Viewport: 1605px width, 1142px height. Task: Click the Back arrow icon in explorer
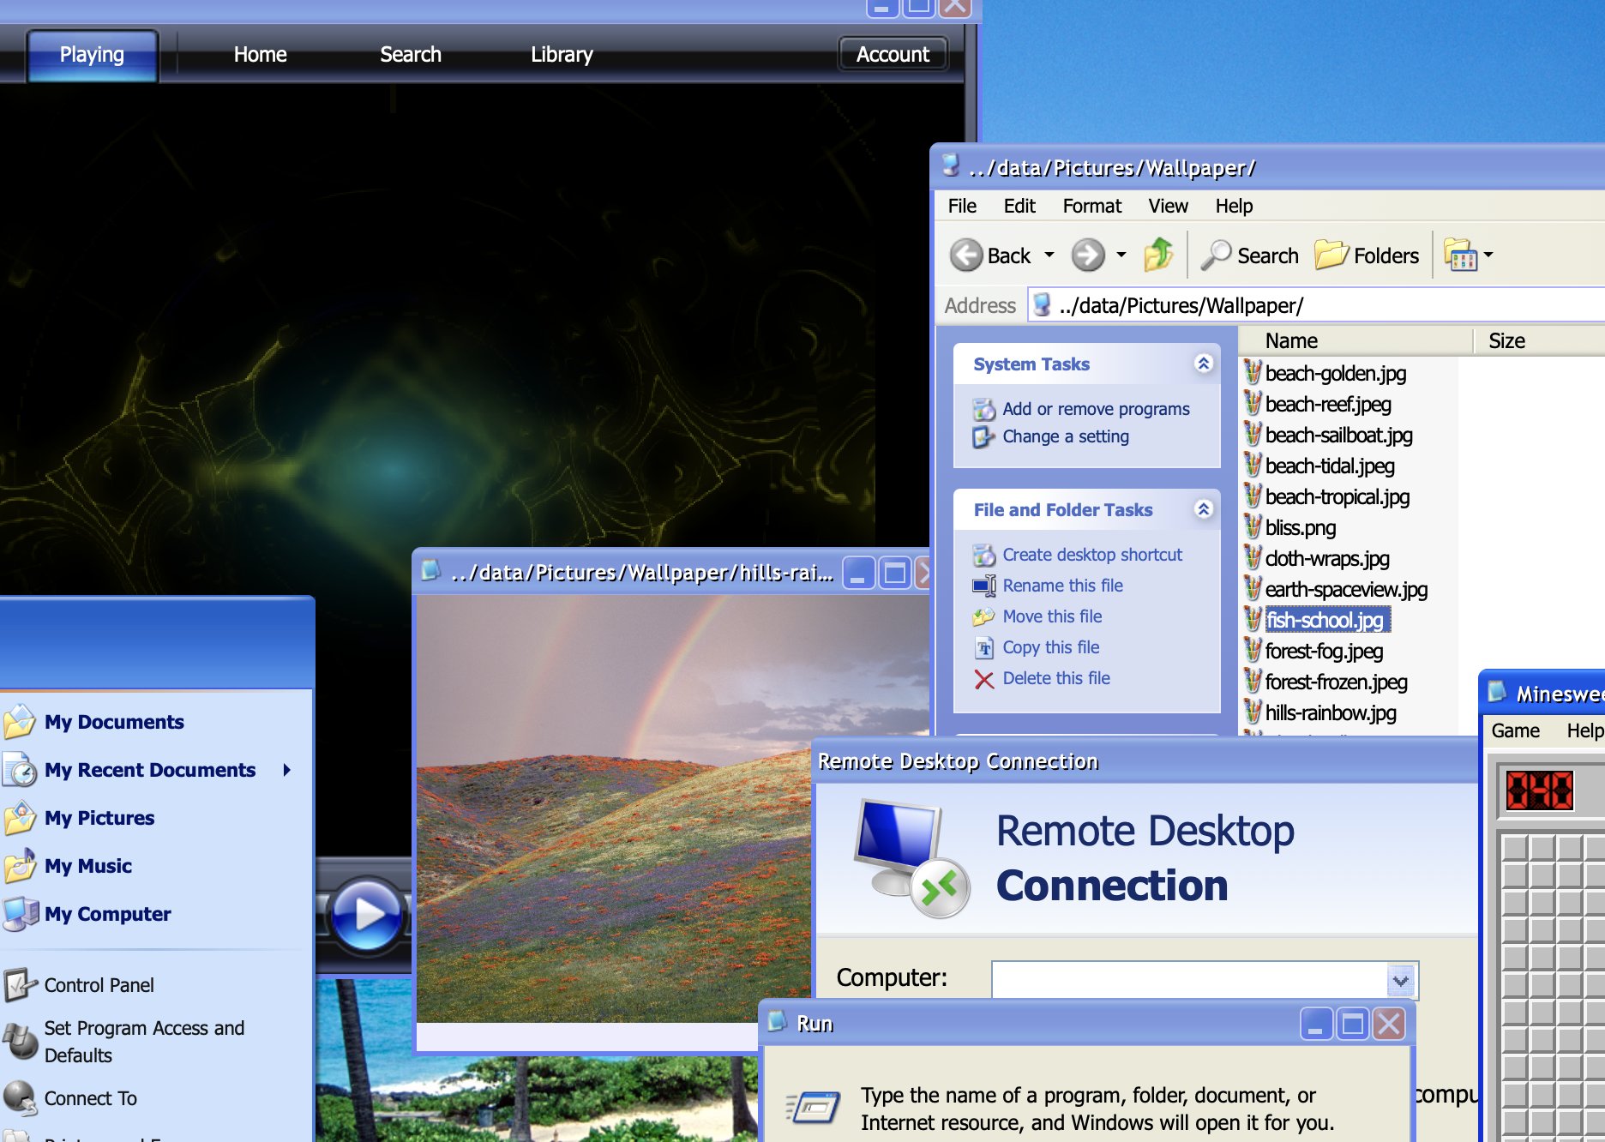[966, 255]
